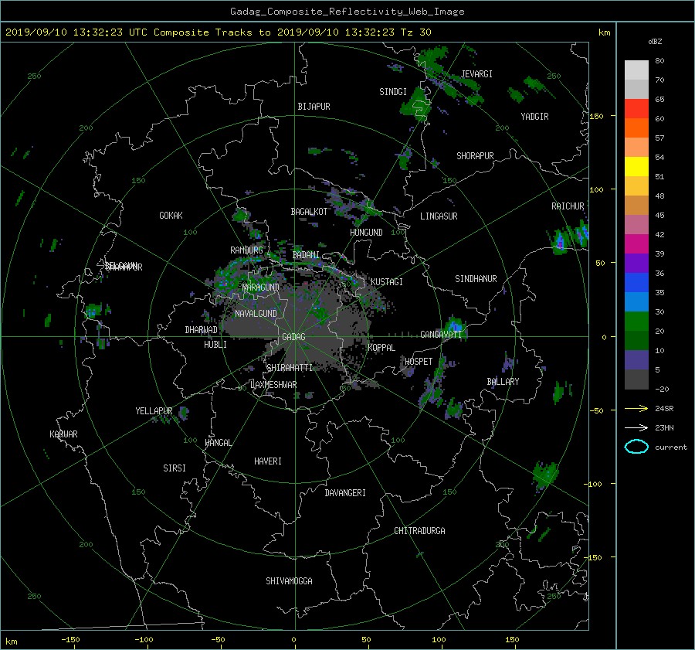The height and width of the screenshot is (650, 695).
Task: Click the SHIVAMOGGA city label
Action: coord(289,580)
